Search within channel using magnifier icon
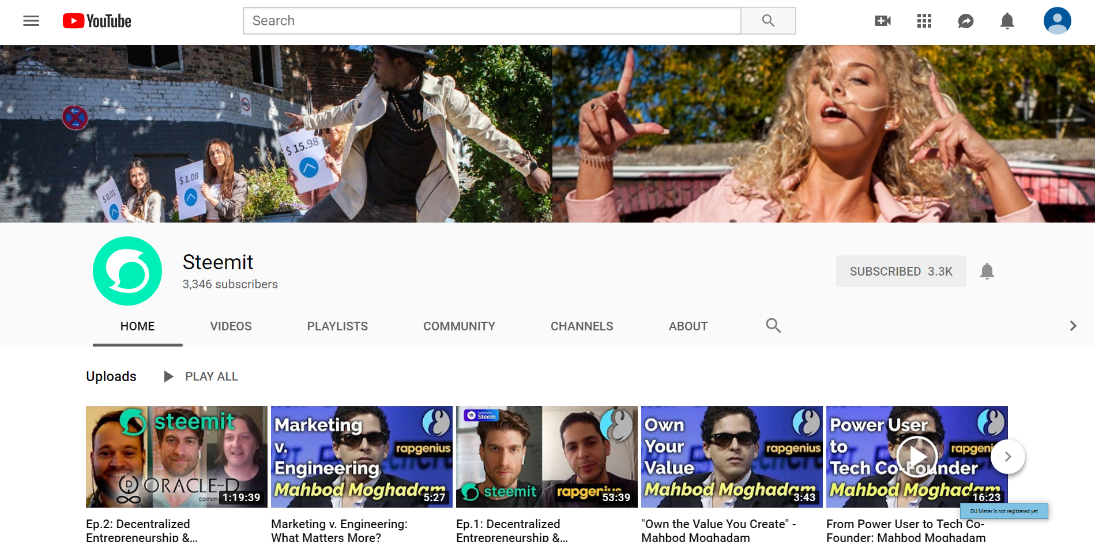This screenshot has height=542, width=1095. pyautogui.click(x=773, y=326)
